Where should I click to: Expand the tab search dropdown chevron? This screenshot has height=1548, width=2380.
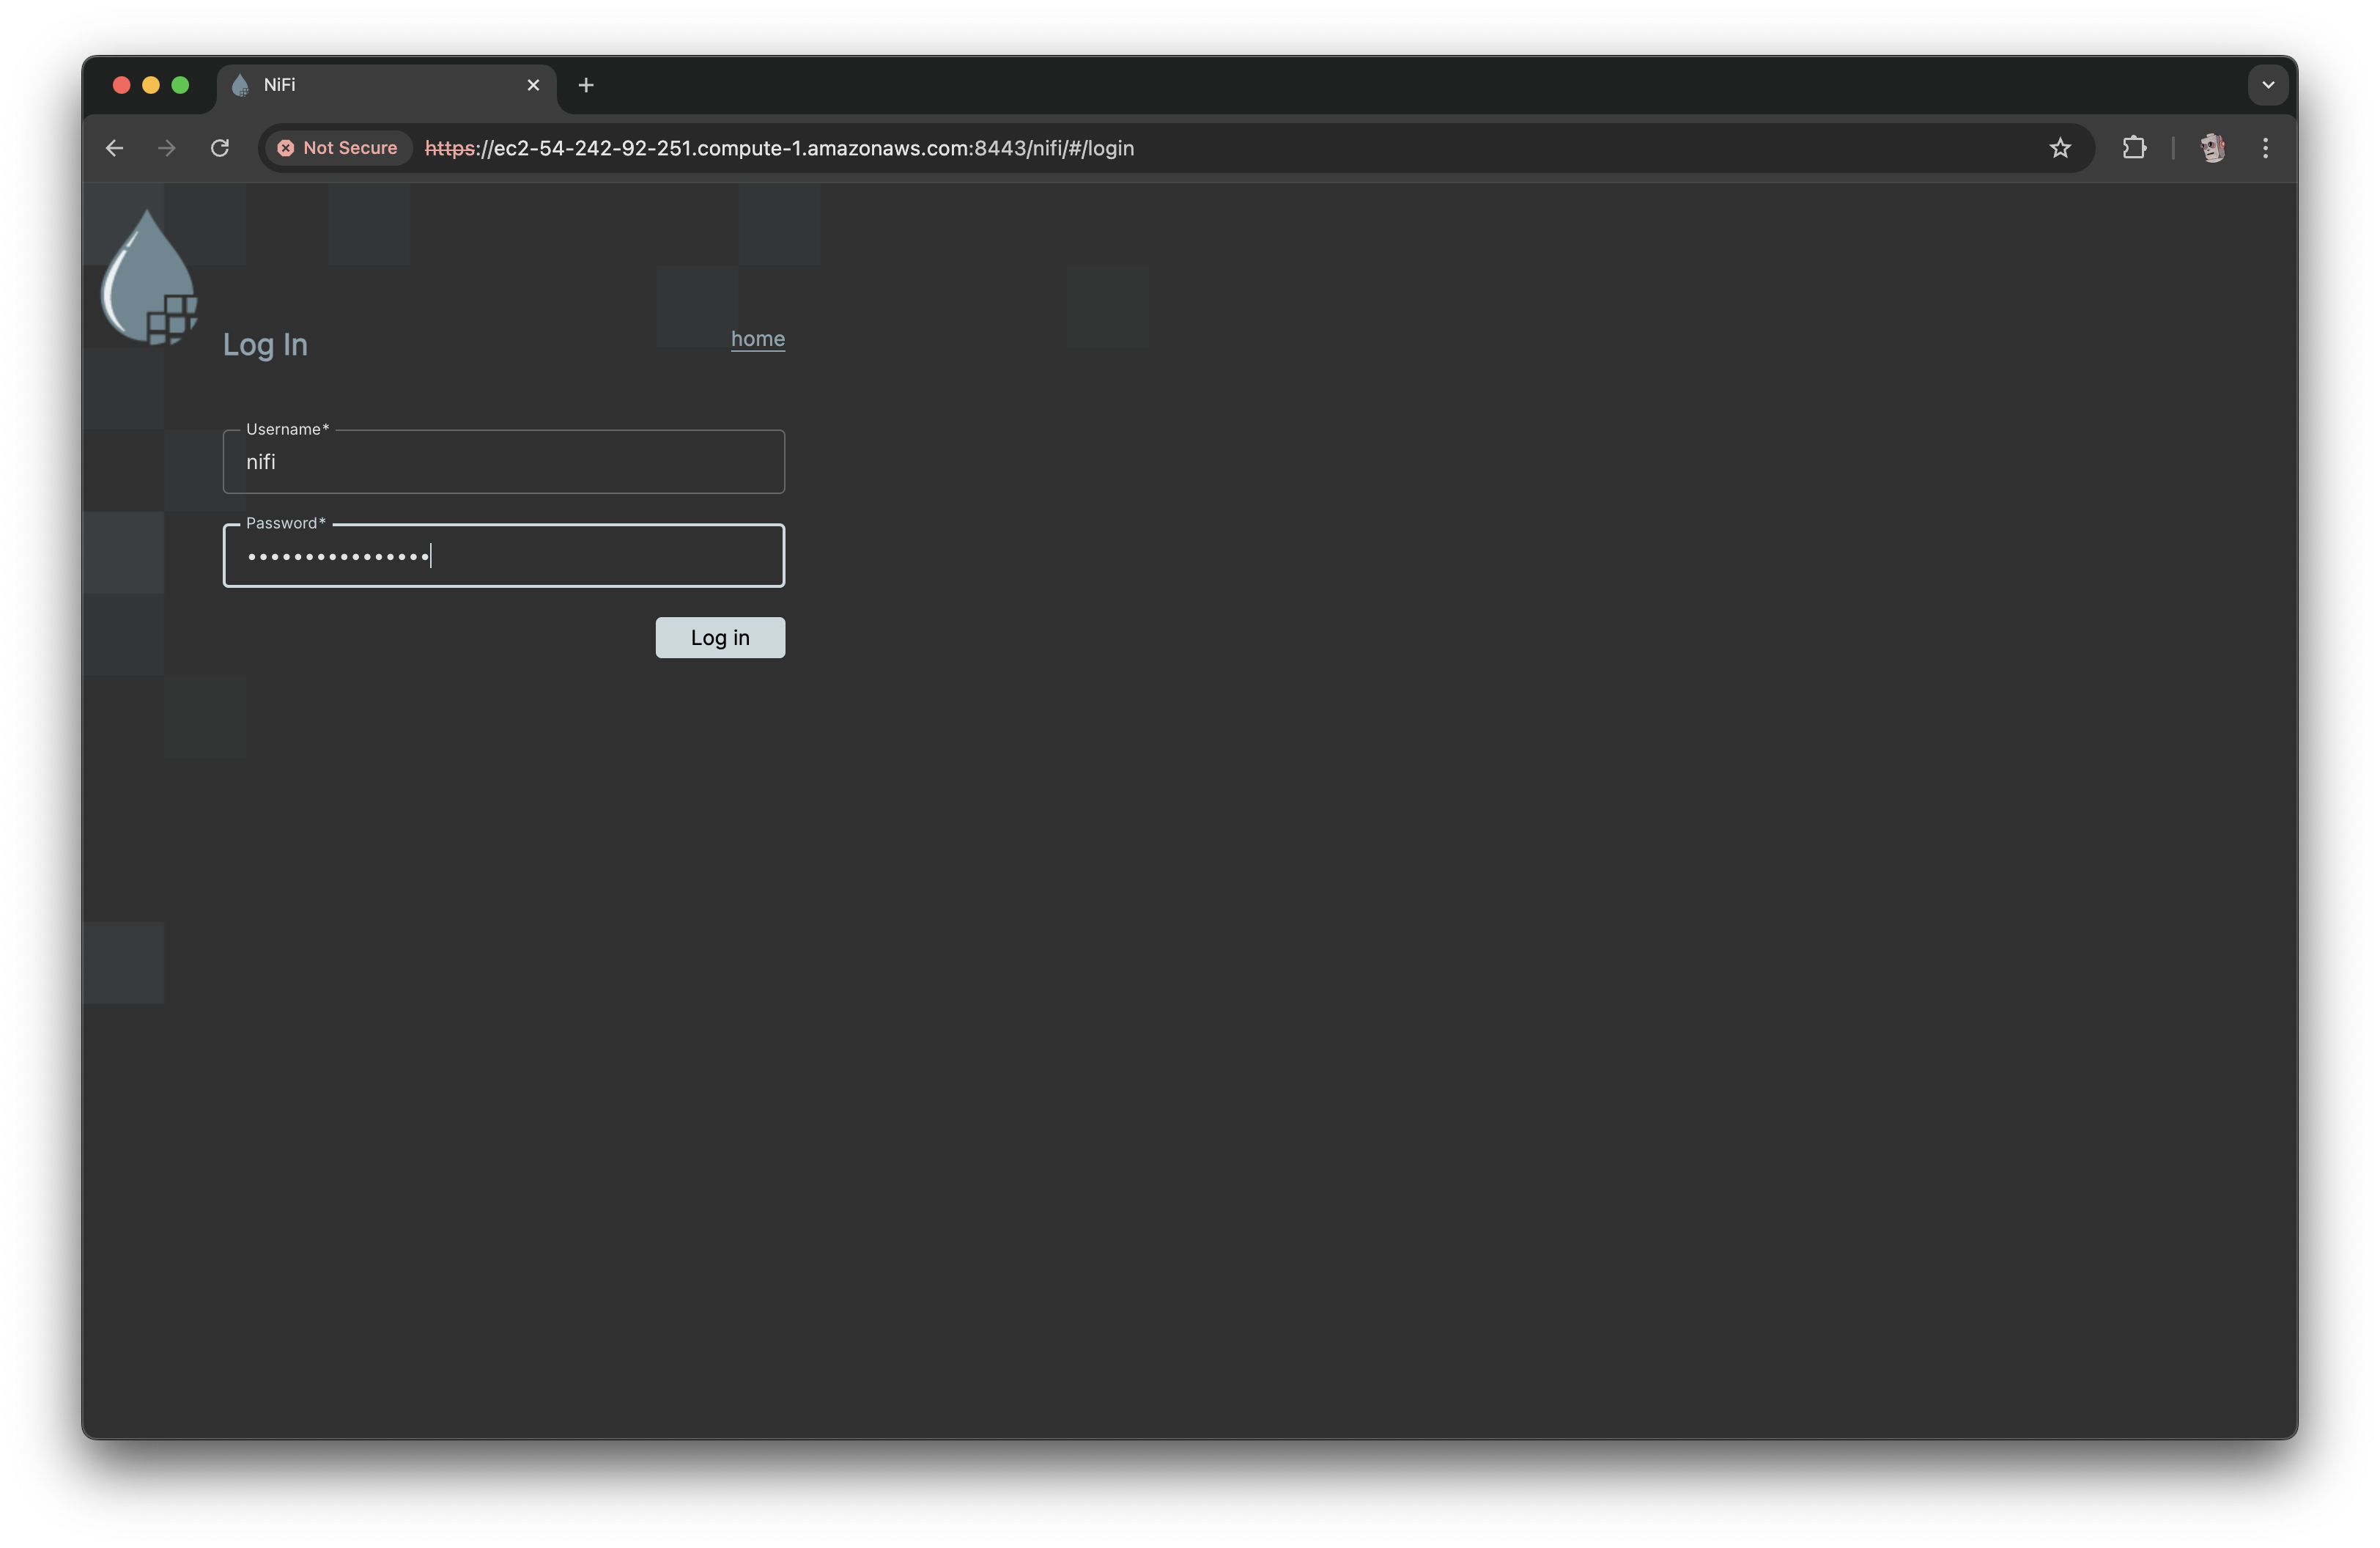2267,85
